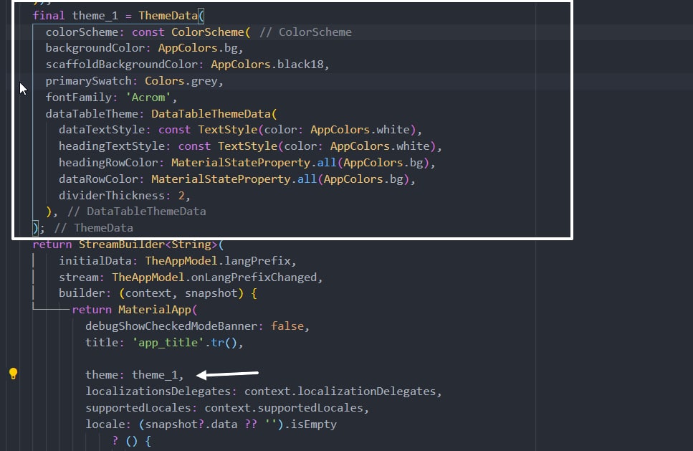Click 'theme_1' in 'theme: theme_1' line
The width and height of the screenshot is (693, 451).
[x=155, y=375]
